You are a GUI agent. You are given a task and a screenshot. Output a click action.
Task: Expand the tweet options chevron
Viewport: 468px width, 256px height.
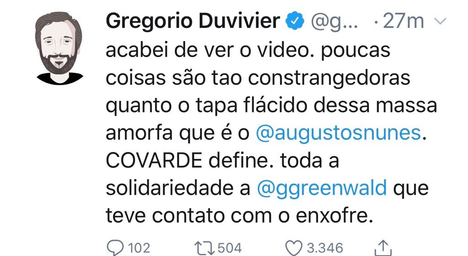[x=440, y=21]
